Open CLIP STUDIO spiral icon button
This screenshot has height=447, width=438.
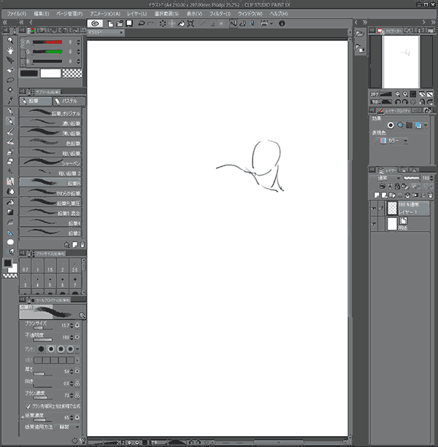pos(95,23)
